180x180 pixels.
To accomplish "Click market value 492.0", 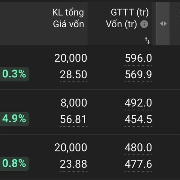I will pyautogui.click(x=138, y=103).
